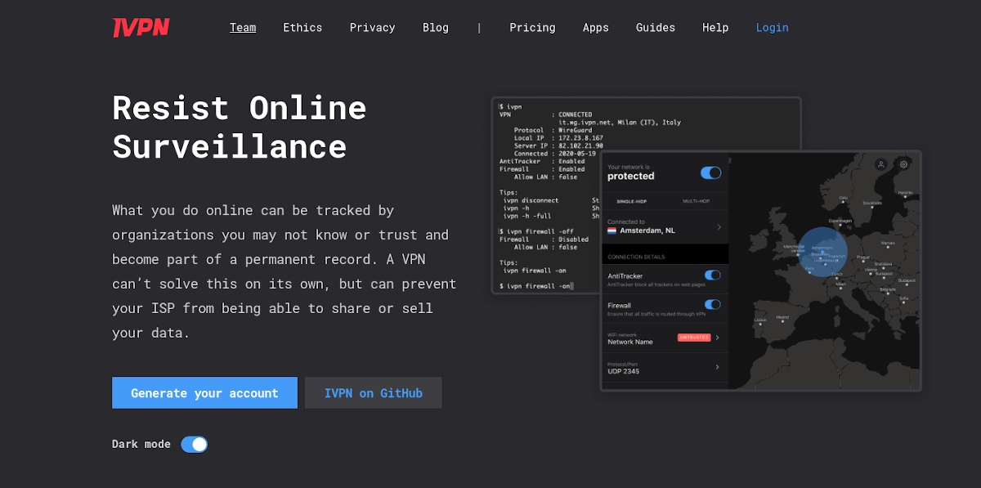The image size is (981, 488).
Task: Open the IVPN on GitHub button
Action: 374,393
